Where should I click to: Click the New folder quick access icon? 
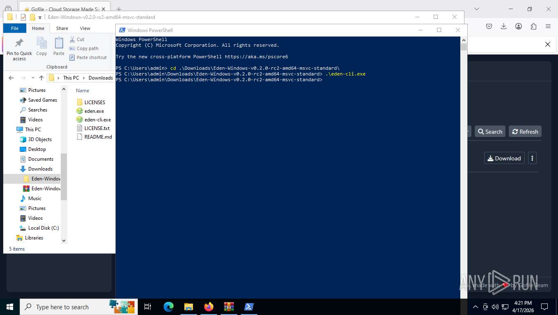32,17
